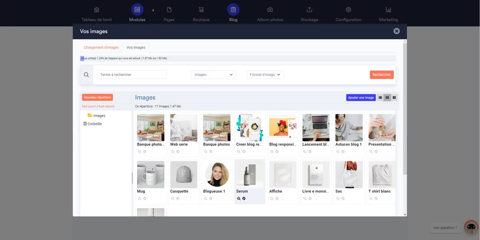480x240 pixels.
Task: Close the Vos images dialog
Action: tap(396, 31)
